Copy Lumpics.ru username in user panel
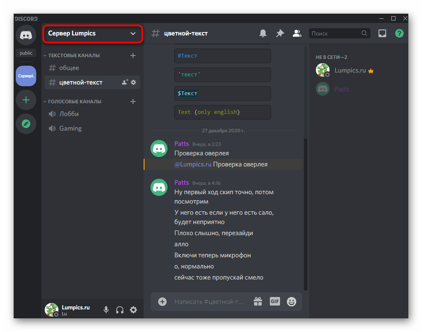422x332 pixels. pyautogui.click(x=75, y=308)
